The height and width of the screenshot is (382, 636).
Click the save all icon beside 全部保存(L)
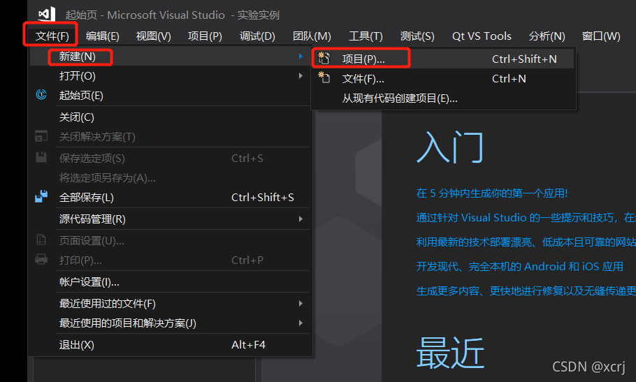pyautogui.click(x=41, y=196)
